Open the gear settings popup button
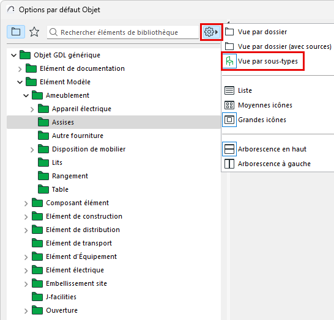Image resolution: width=334 pixels, height=320 pixels. pyautogui.click(x=211, y=32)
